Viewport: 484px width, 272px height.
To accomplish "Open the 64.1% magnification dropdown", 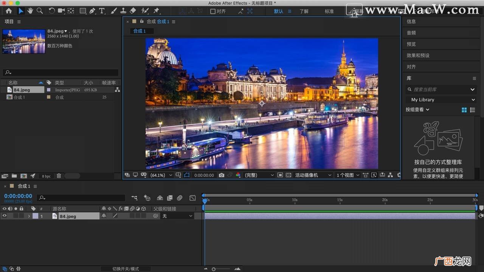I will [x=161, y=175].
